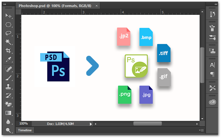Click the .gif file icon on canvas

click(164, 77)
